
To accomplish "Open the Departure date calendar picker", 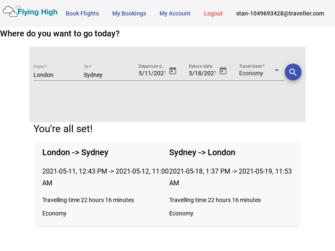I will tap(173, 71).
